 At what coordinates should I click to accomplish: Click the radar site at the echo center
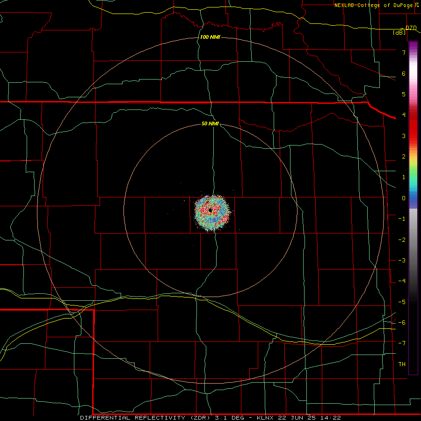point(210,210)
